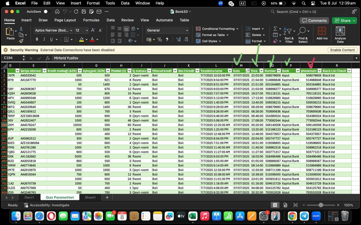Apply the Percent Style format

pos(160,40)
